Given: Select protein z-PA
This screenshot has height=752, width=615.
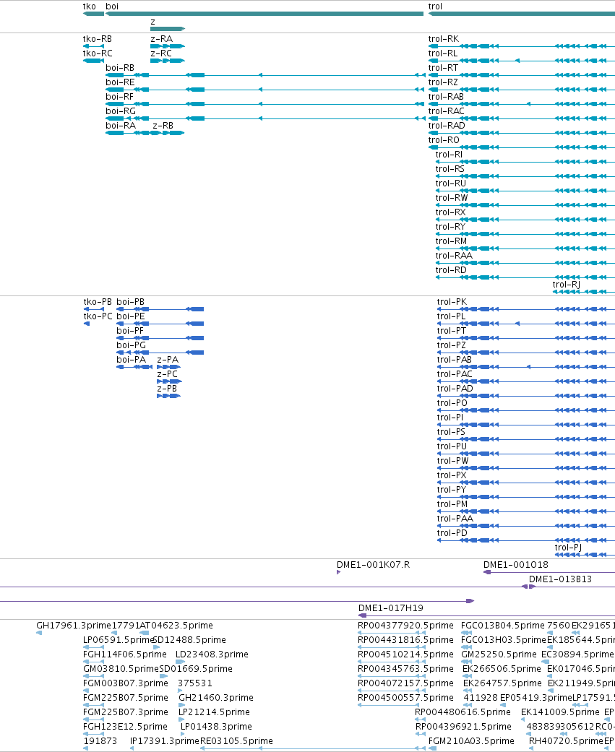Looking at the screenshot, I should 168,359.
